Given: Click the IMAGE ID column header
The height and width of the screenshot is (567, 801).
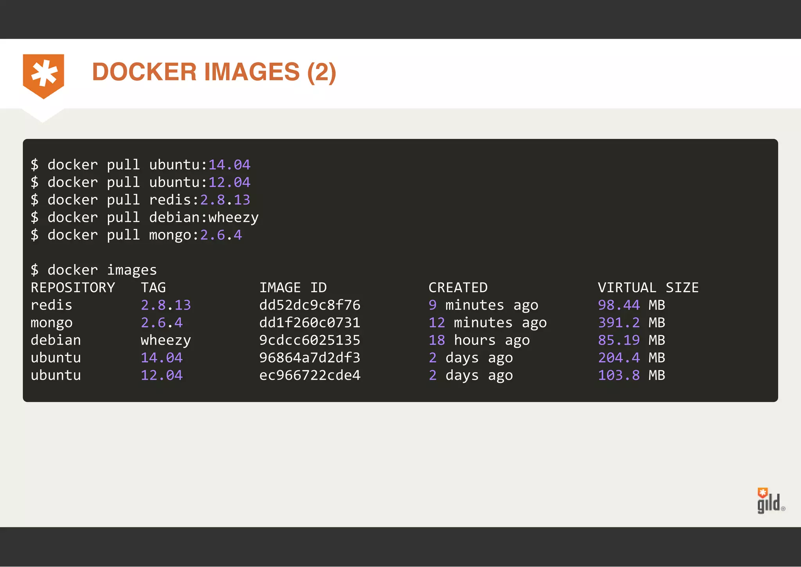Looking at the screenshot, I should [x=293, y=288].
